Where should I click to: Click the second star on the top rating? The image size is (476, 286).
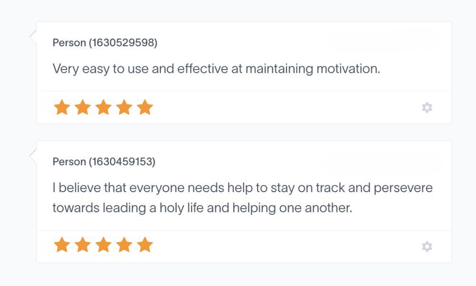82,107
